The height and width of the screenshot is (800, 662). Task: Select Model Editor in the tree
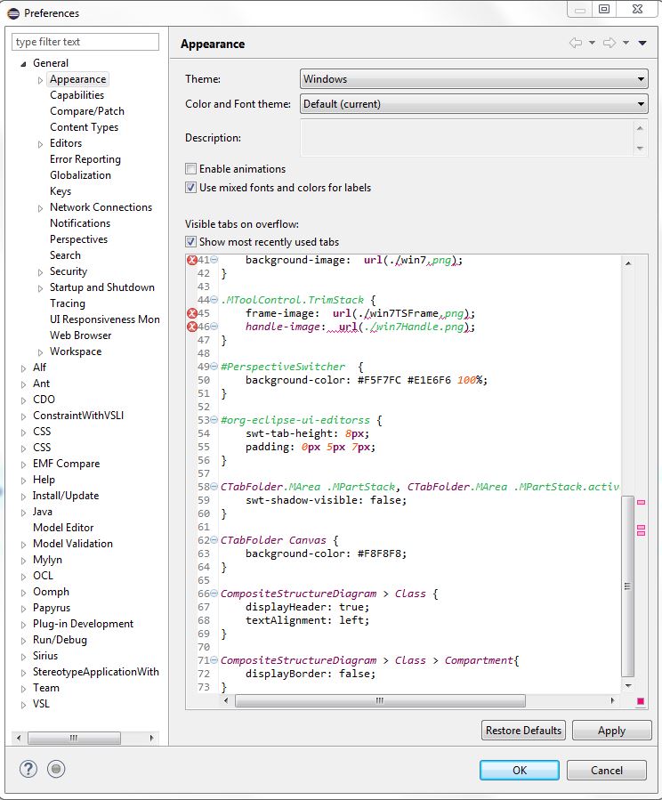(63, 528)
